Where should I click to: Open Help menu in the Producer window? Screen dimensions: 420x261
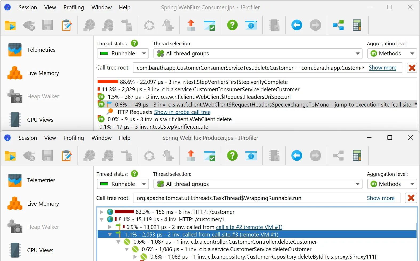[125, 138]
